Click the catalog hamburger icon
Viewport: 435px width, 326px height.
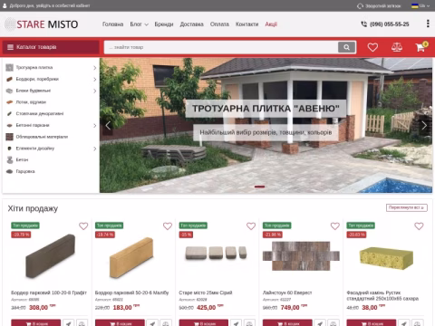click(10, 47)
